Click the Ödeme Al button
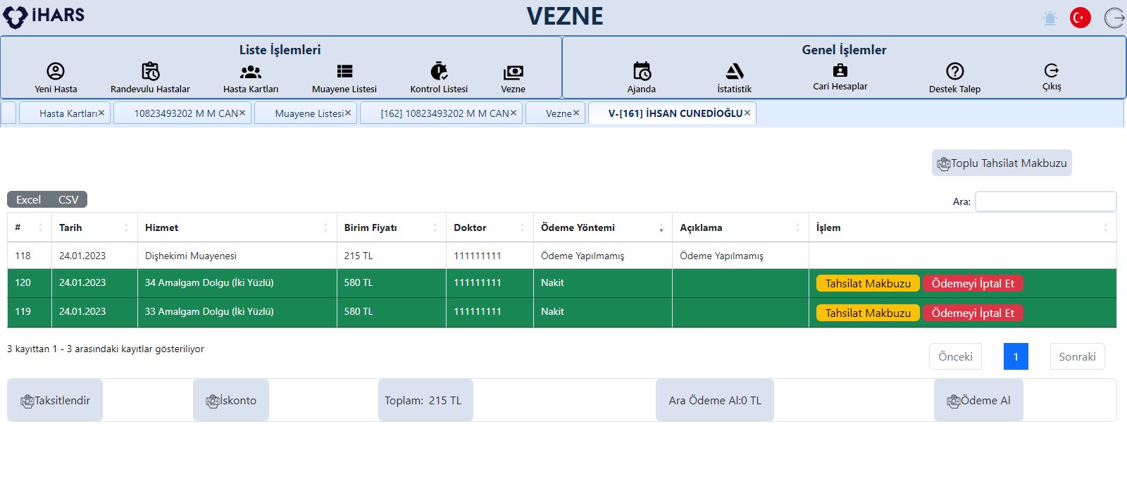This screenshot has height=493, width=1127. point(978,401)
